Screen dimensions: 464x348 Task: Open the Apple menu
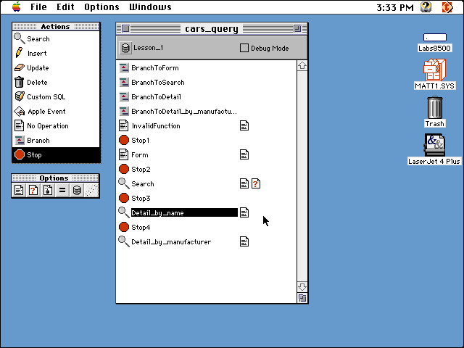pos(17,7)
